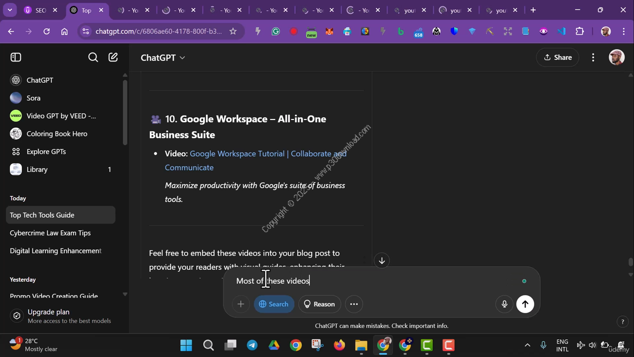Open the three-dot conversation options menu
This screenshot has height=357, width=634.
pyautogui.click(x=593, y=58)
